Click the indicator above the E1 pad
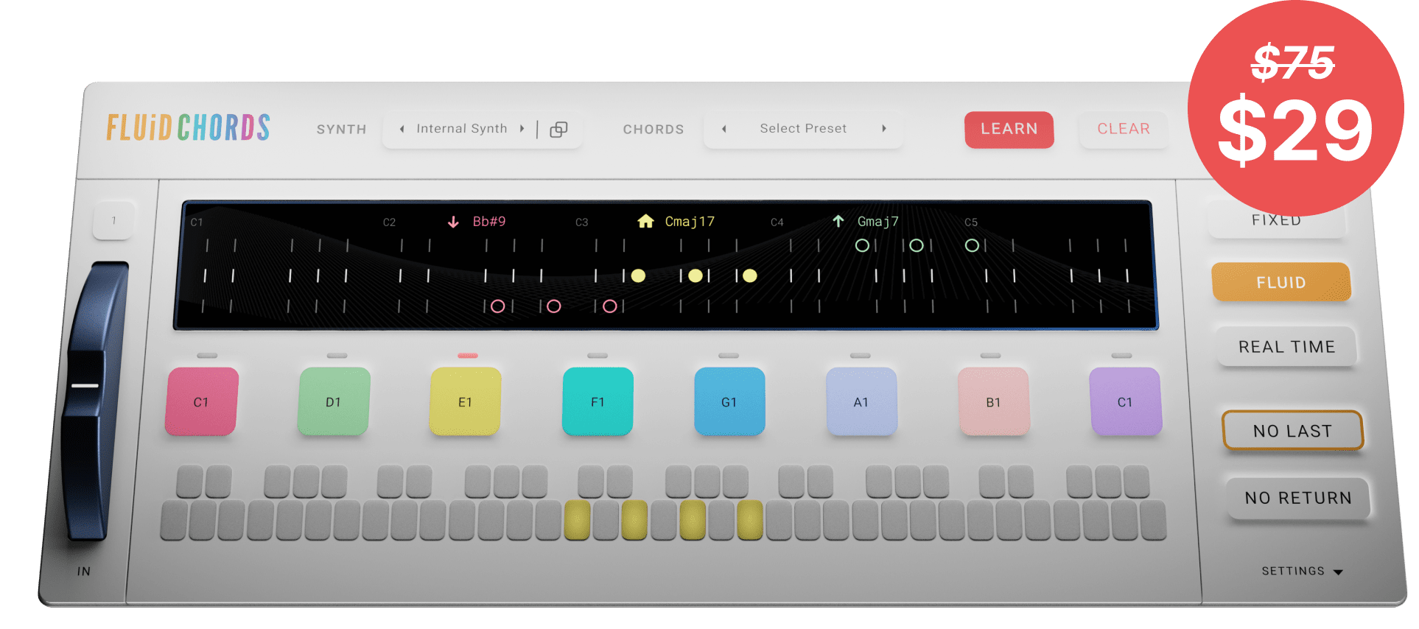1419x629 pixels. (468, 356)
